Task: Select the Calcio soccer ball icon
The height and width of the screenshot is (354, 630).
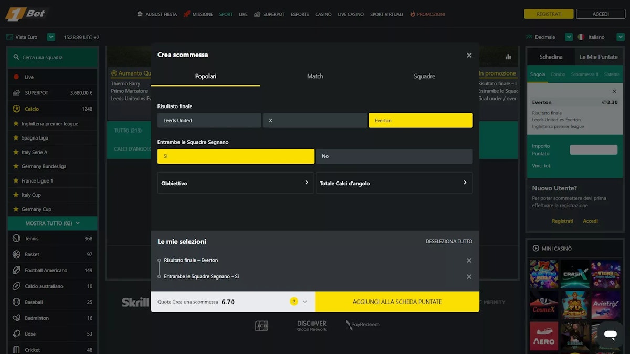Action: (16, 109)
